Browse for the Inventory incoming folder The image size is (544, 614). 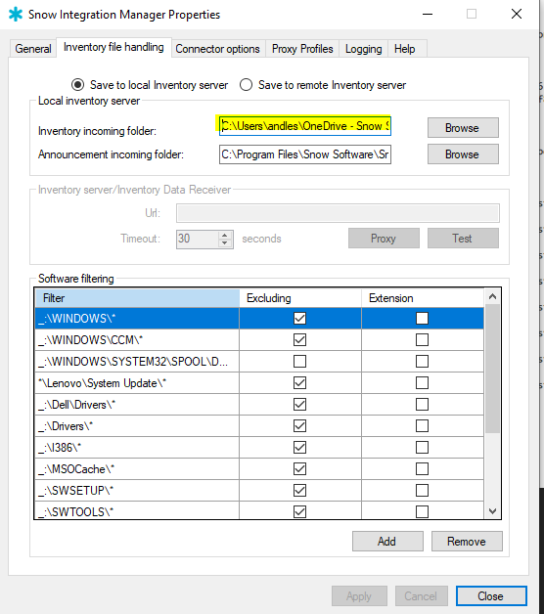tap(463, 128)
